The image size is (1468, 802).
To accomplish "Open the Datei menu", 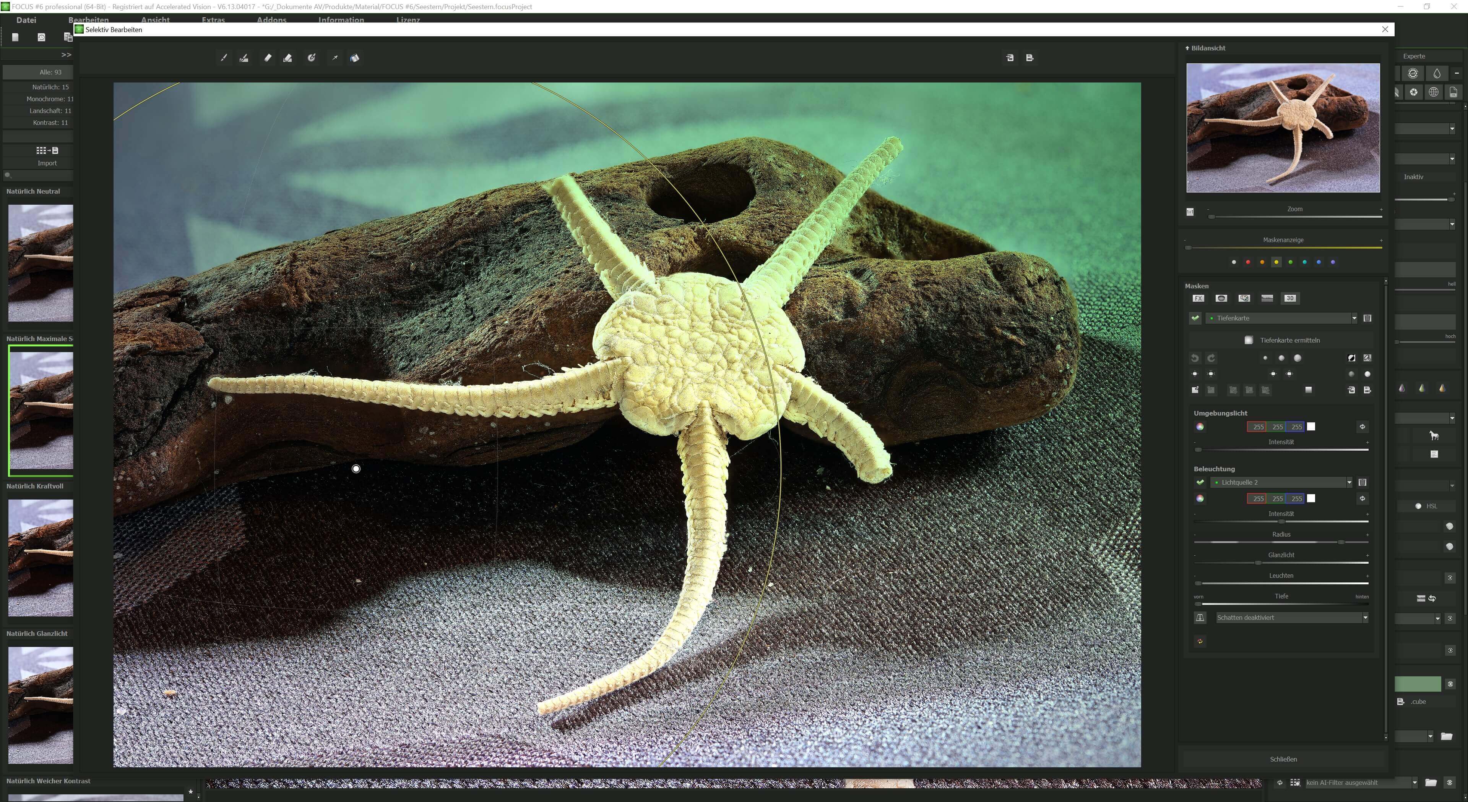I will (x=26, y=20).
